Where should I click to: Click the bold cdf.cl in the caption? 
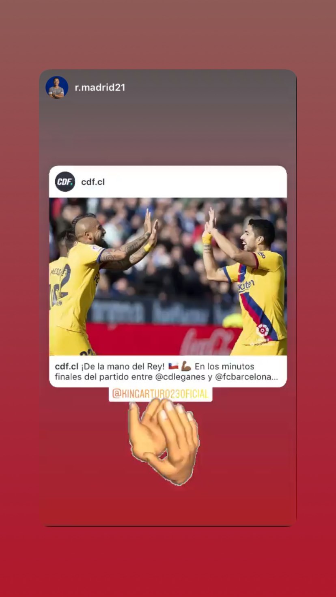tap(67, 367)
